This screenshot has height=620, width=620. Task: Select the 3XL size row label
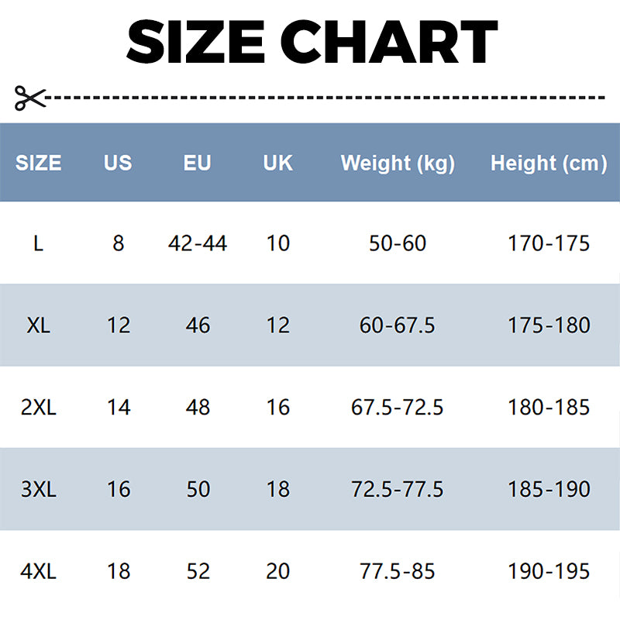tap(39, 490)
